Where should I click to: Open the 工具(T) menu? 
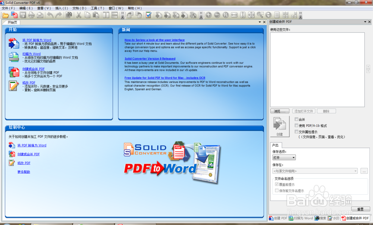pyautogui.click(x=97, y=8)
